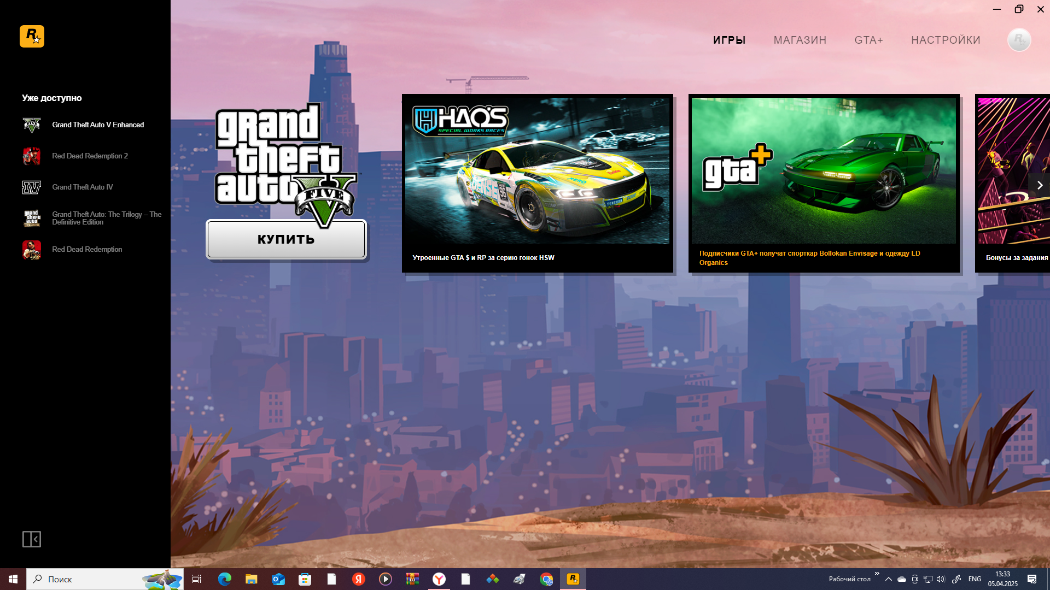The height and width of the screenshot is (590, 1050).
Task: Open Yandex Browser from taskbar
Action: tap(439, 579)
